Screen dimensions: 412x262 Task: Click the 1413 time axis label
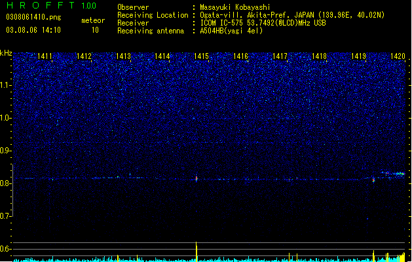[123, 56]
